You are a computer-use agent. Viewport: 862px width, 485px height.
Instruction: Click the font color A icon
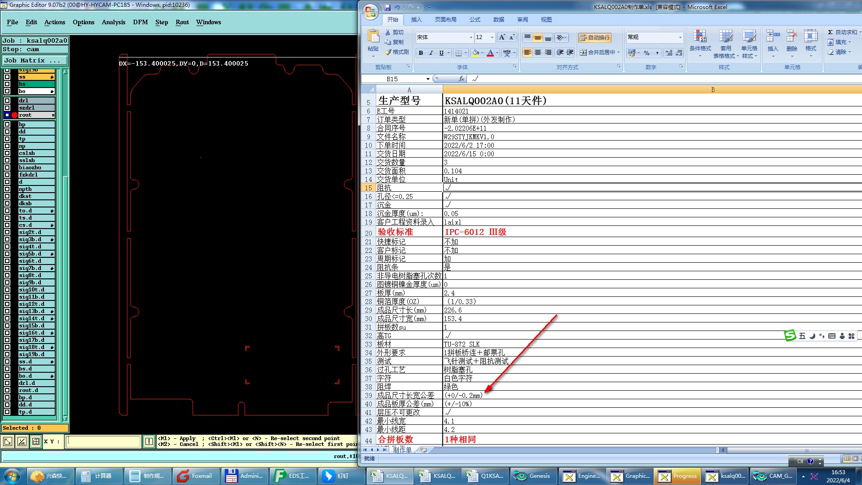[x=490, y=53]
